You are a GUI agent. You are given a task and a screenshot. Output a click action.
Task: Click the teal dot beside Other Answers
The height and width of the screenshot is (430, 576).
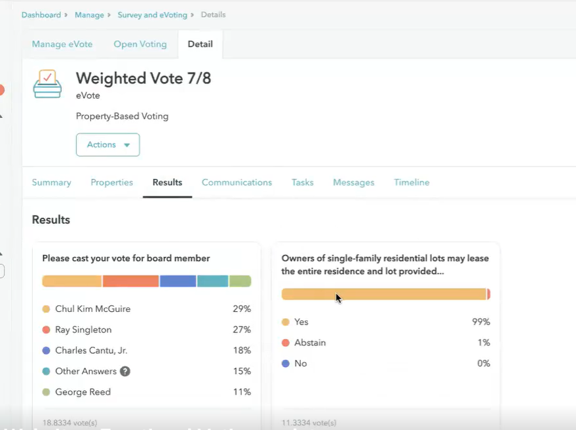pos(45,371)
